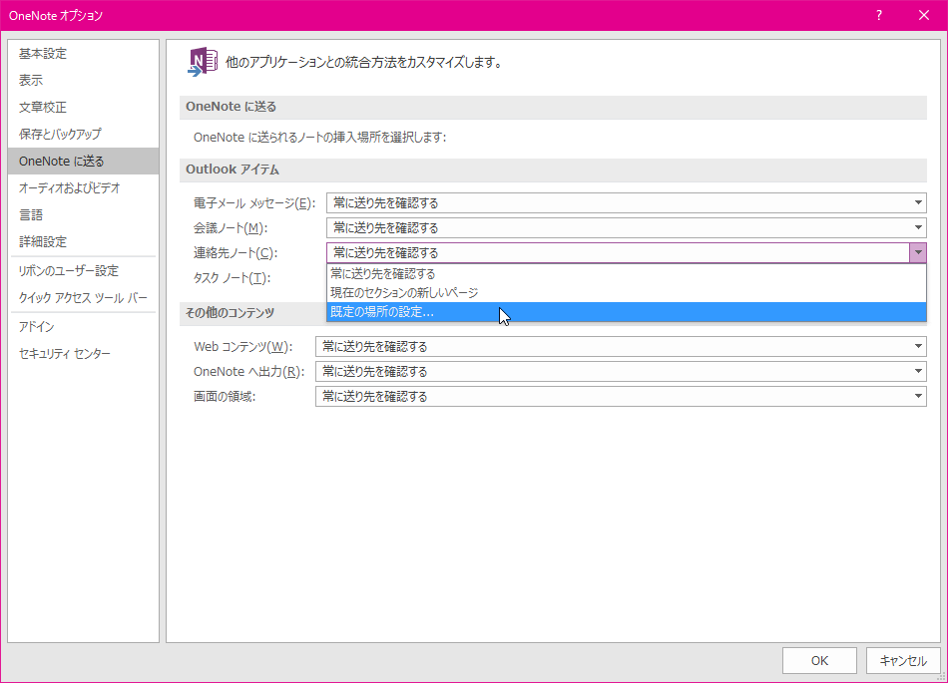Open 保存とバックアップ settings
This screenshot has height=683, width=948.
84,134
